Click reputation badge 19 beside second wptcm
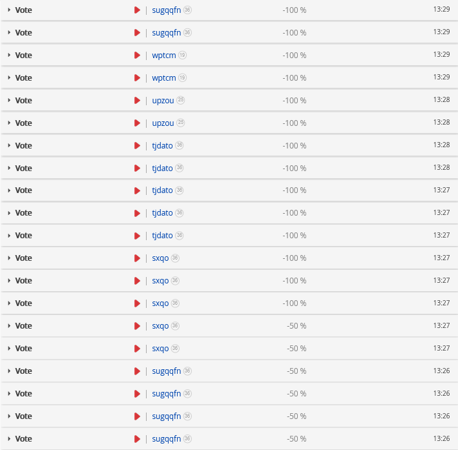This screenshot has width=458, height=450. 182,78
